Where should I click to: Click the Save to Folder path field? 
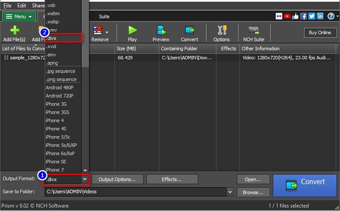point(136,192)
